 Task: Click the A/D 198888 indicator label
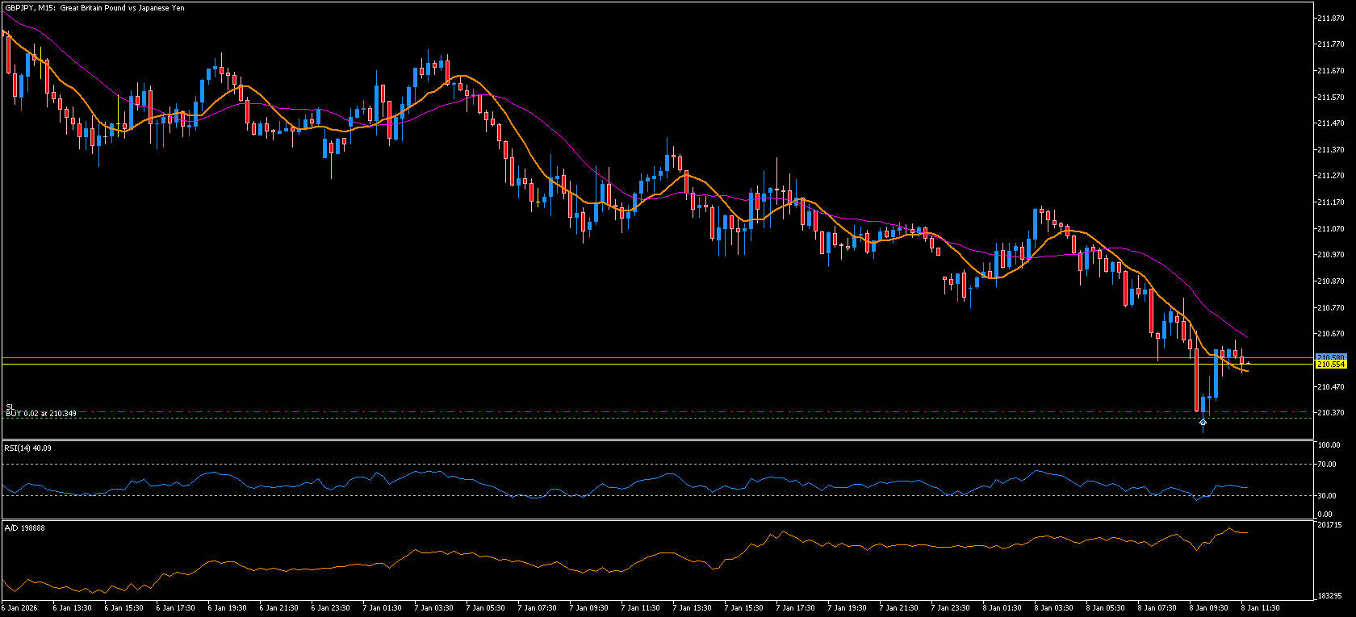click(x=24, y=527)
